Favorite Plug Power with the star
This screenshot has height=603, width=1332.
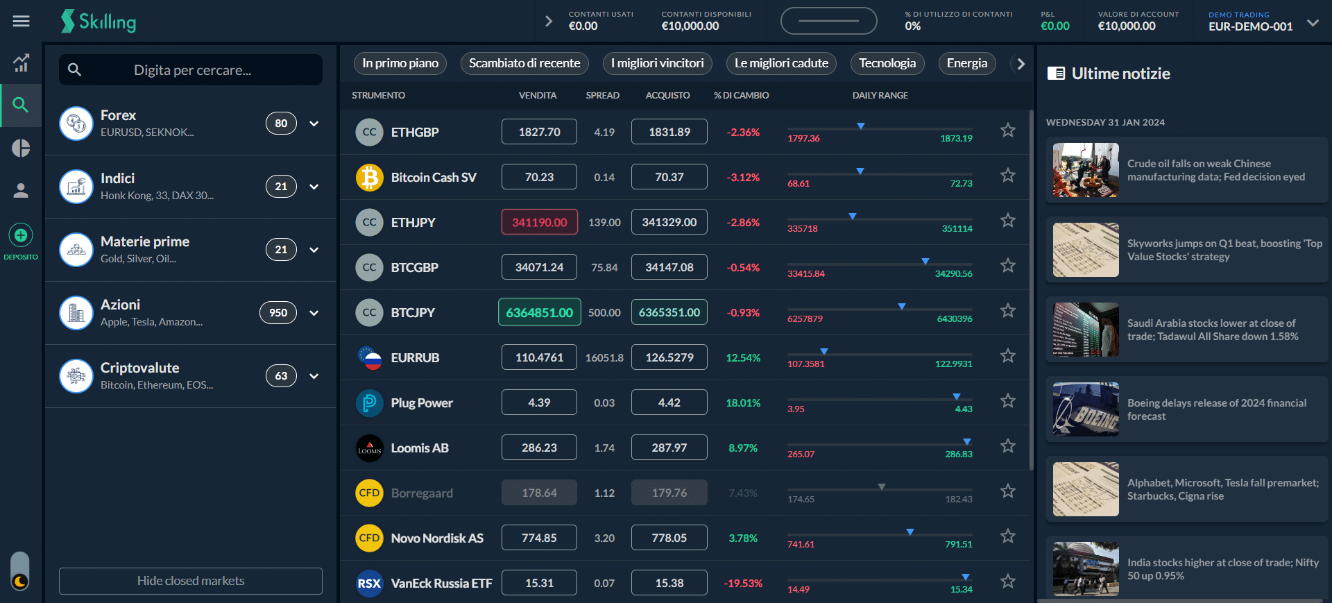click(1008, 400)
